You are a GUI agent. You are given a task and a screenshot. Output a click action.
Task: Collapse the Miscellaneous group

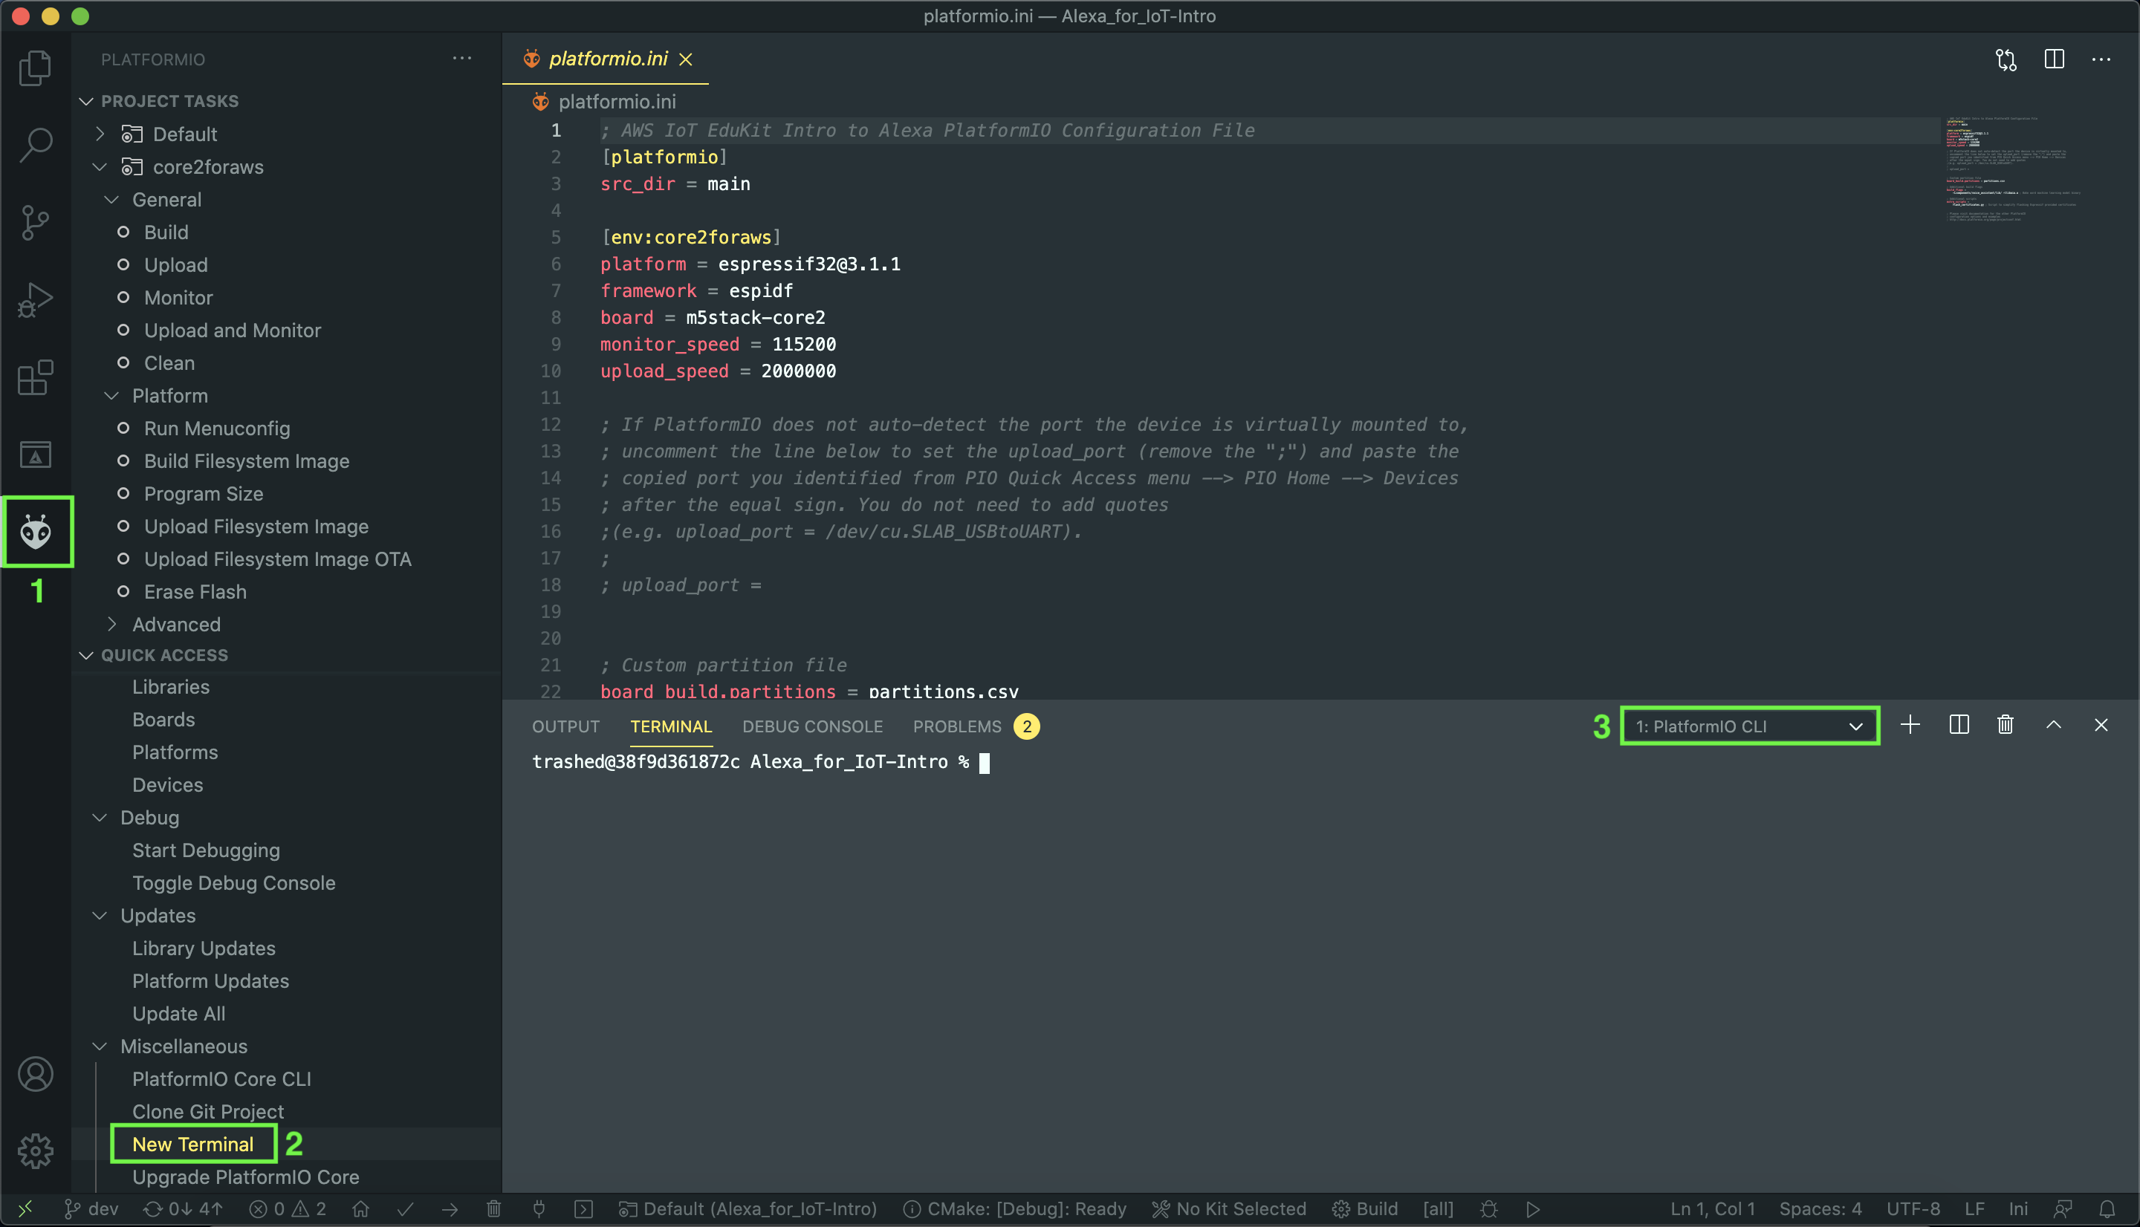click(x=100, y=1046)
